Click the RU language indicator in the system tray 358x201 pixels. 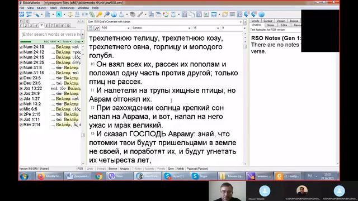point(310,176)
